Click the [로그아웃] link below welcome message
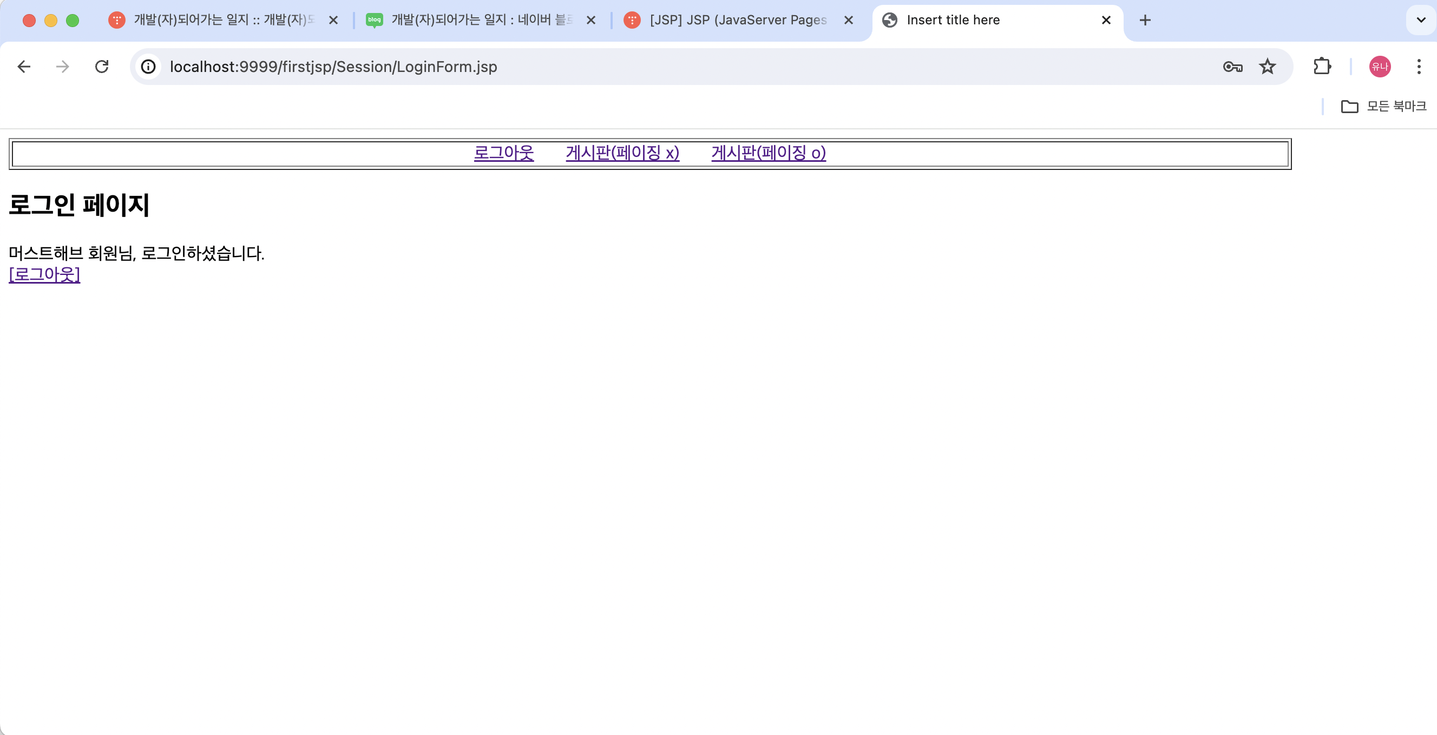The image size is (1437, 735). tap(44, 274)
